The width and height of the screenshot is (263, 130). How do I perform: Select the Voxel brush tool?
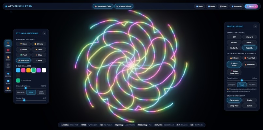click(x=8, y=82)
